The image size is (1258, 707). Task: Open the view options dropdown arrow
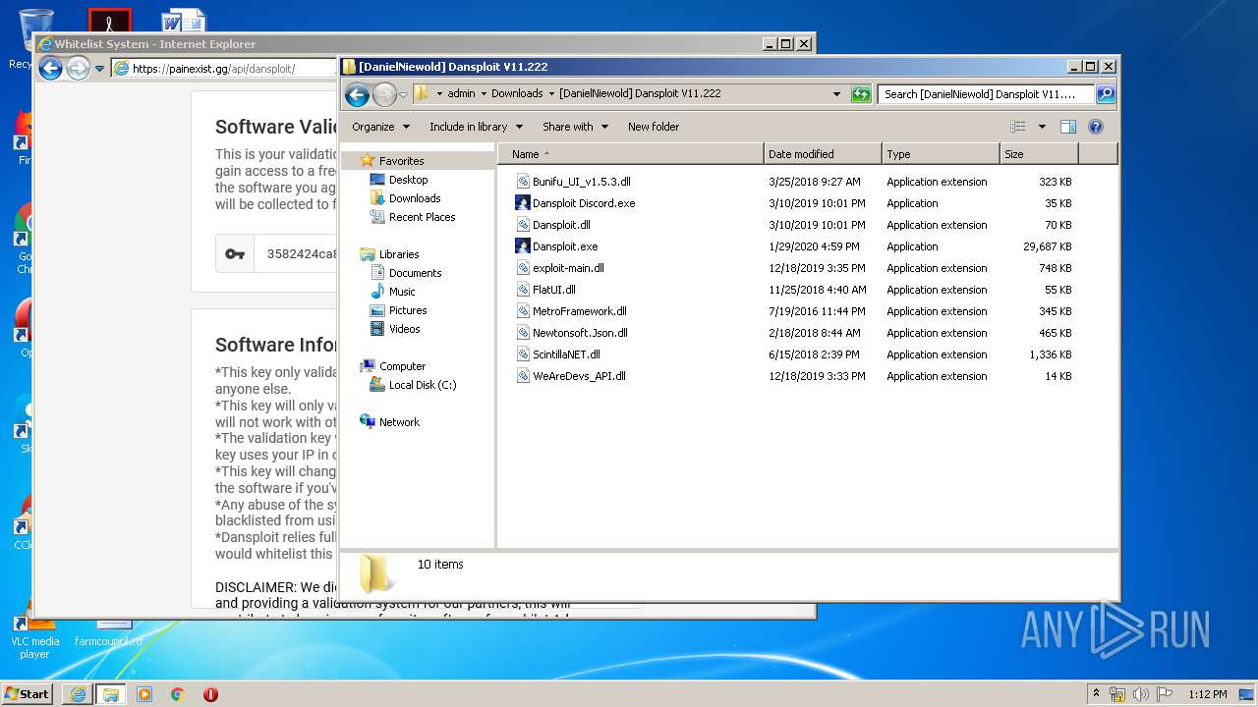tap(1042, 127)
